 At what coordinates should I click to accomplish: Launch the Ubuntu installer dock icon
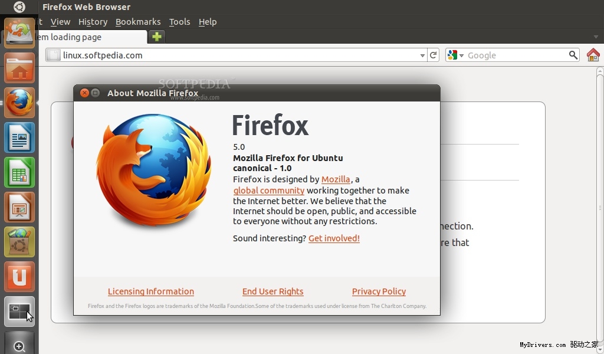[x=19, y=33]
